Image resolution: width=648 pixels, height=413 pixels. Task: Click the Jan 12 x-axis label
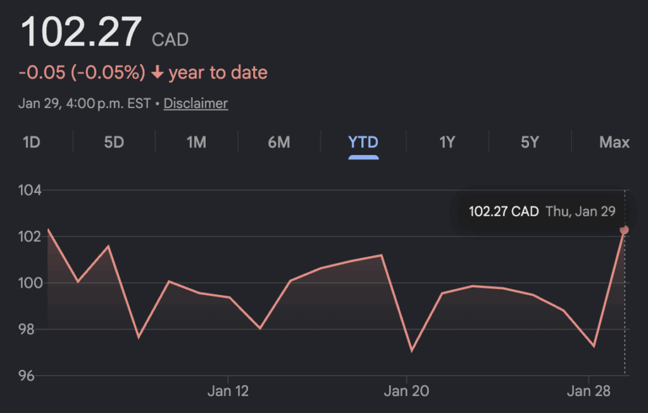228,391
